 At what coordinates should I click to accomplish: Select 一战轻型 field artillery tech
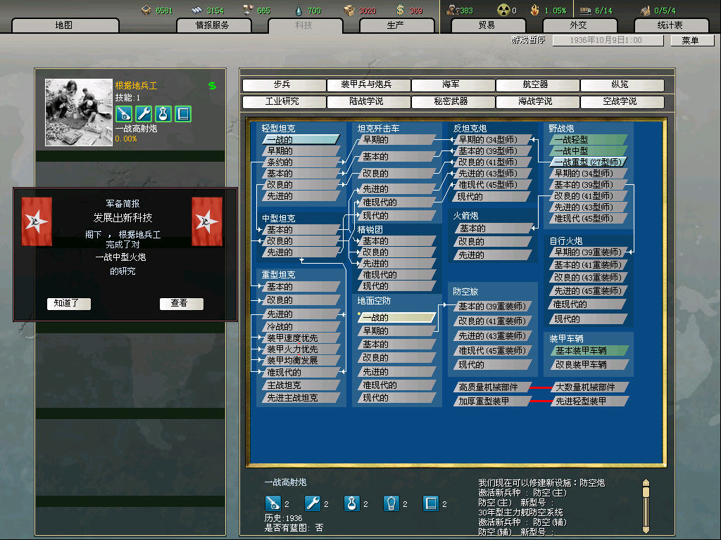588,140
